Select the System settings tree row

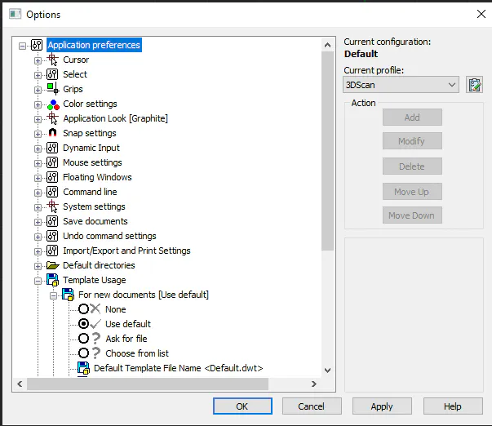point(94,206)
